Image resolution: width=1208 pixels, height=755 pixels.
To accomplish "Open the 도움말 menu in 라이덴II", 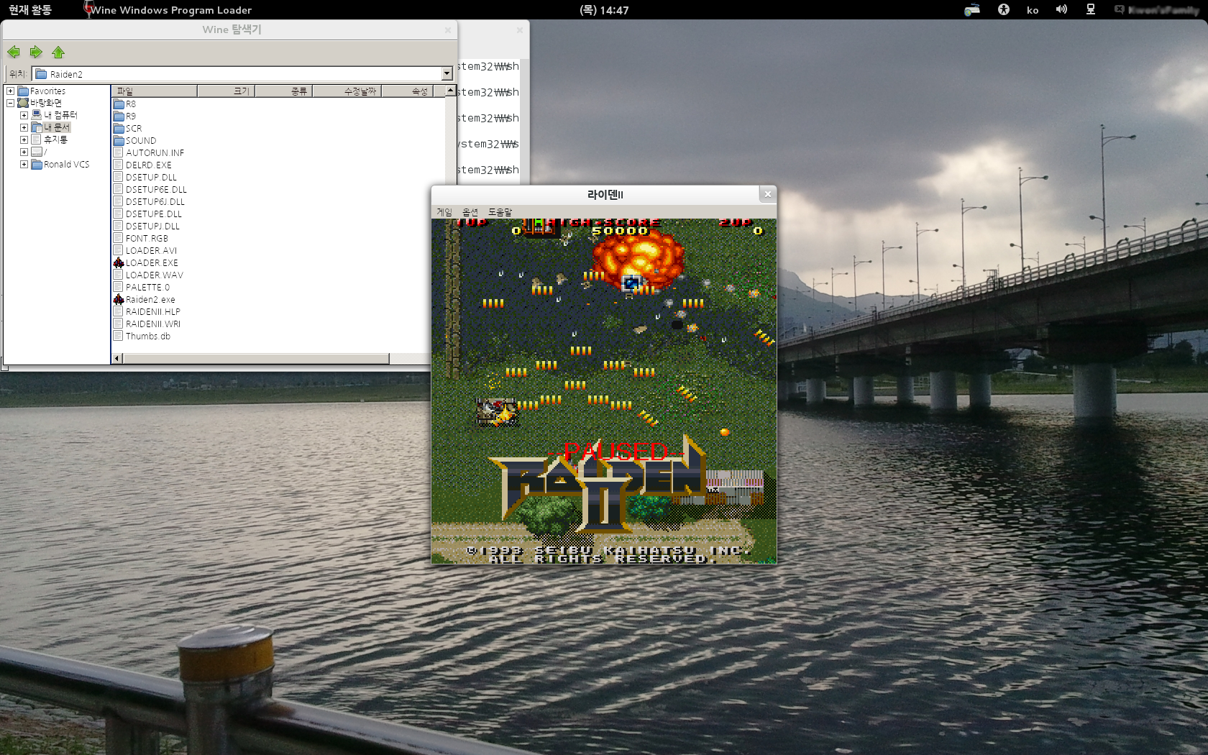I will (x=500, y=212).
